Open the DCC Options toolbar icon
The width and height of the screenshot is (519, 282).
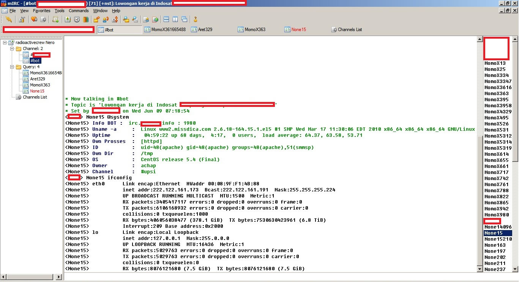point(115,19)
